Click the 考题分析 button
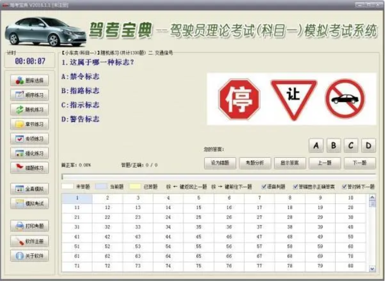Image resolution: width=385 pixels, height=282 pixels. click(x=255, y=163)
